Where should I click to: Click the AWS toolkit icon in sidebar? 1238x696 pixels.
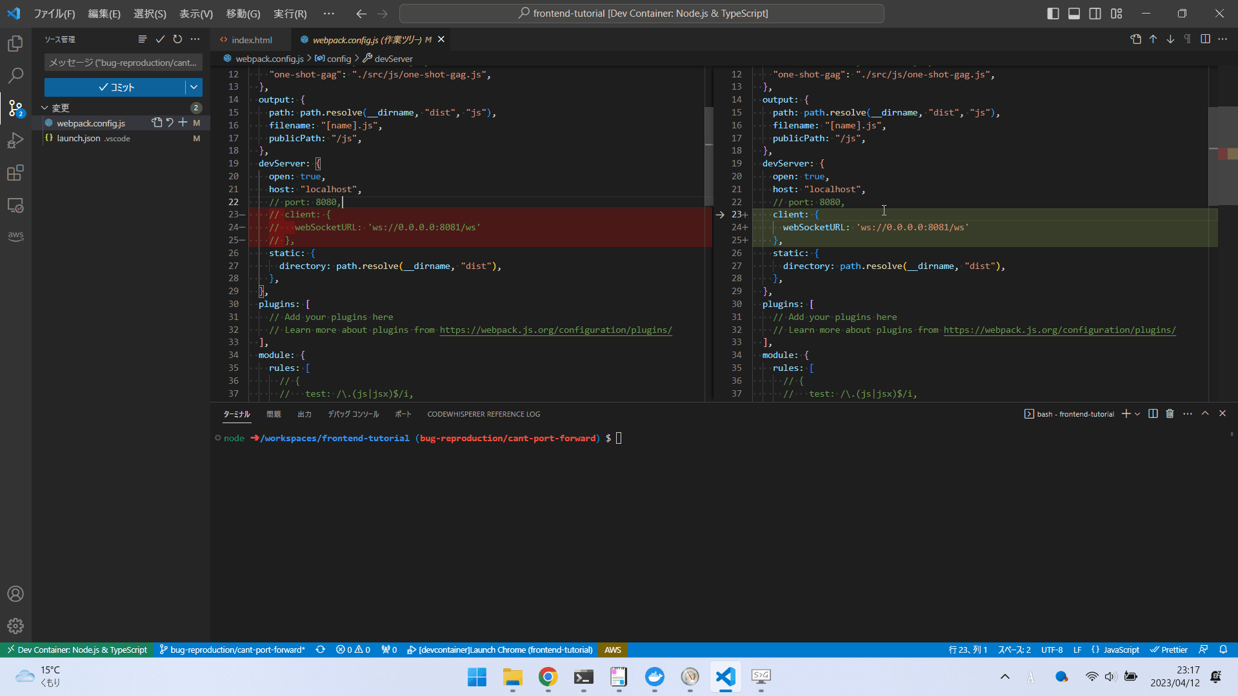[15, 236]
